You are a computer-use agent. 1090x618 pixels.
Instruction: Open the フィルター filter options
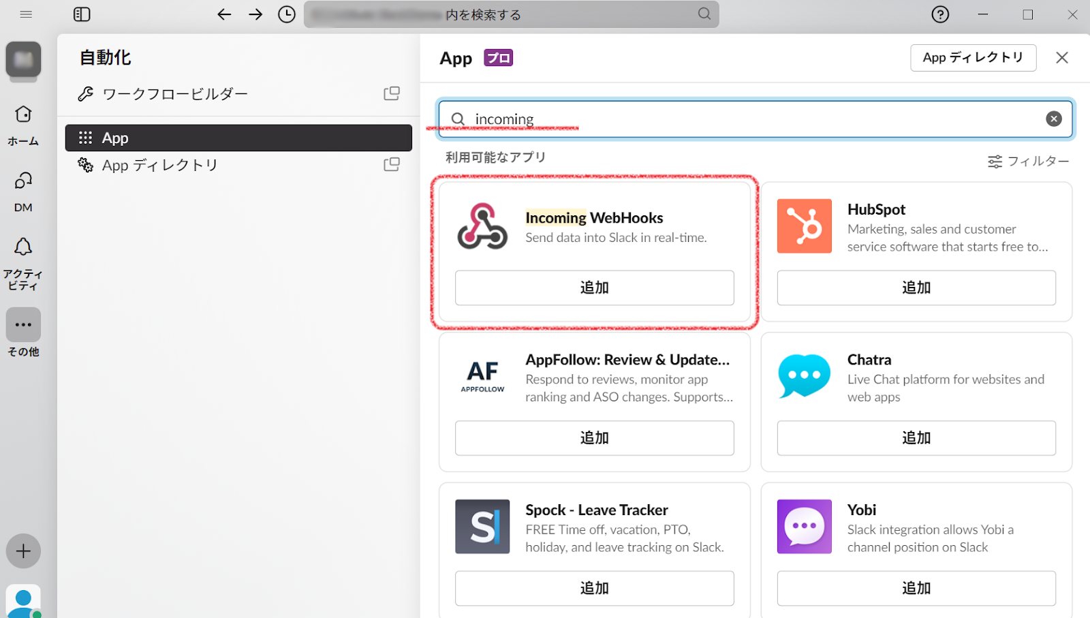pos(1028,161)
